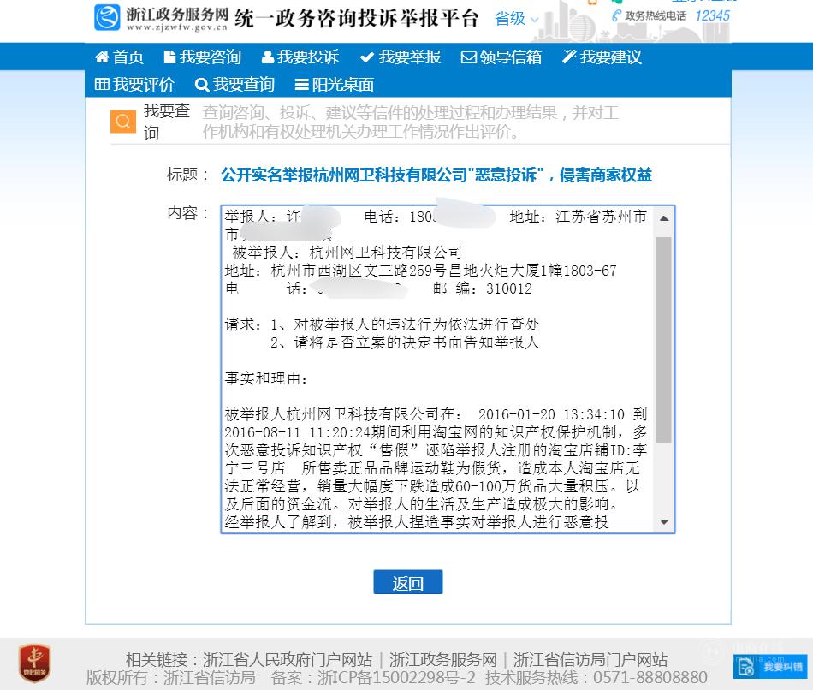Click the document icon for 我要咨询

click(x=169, y=57)
